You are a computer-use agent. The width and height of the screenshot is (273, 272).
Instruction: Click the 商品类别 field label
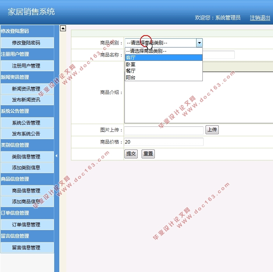111,43
